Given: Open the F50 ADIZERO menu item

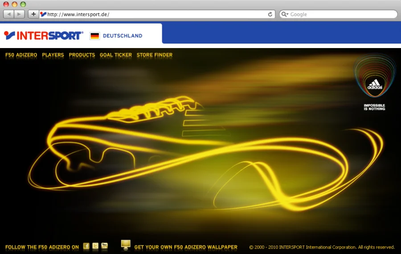Looking at the screenshot, I should (x=21, y=55).
